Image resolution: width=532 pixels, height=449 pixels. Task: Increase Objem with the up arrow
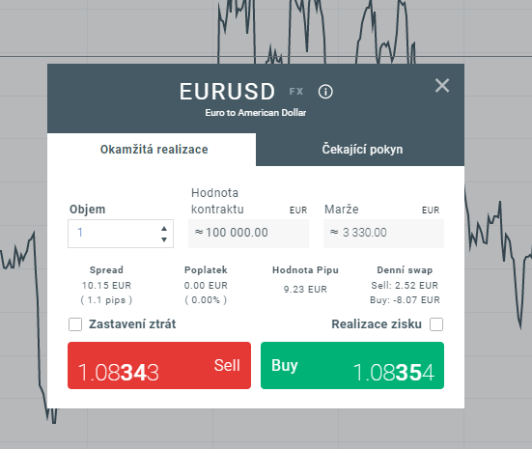164,229
